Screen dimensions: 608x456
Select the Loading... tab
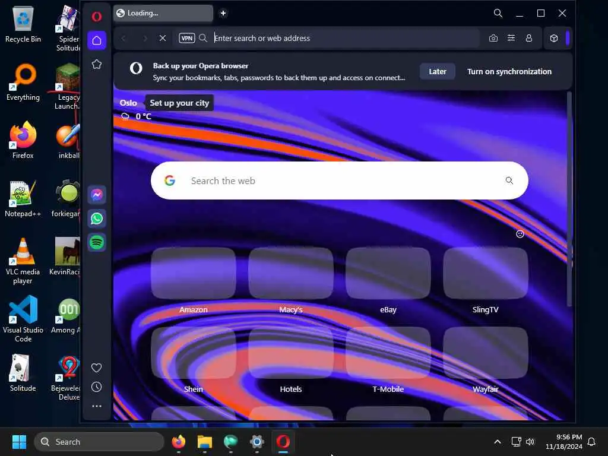(x=163, y=13)
